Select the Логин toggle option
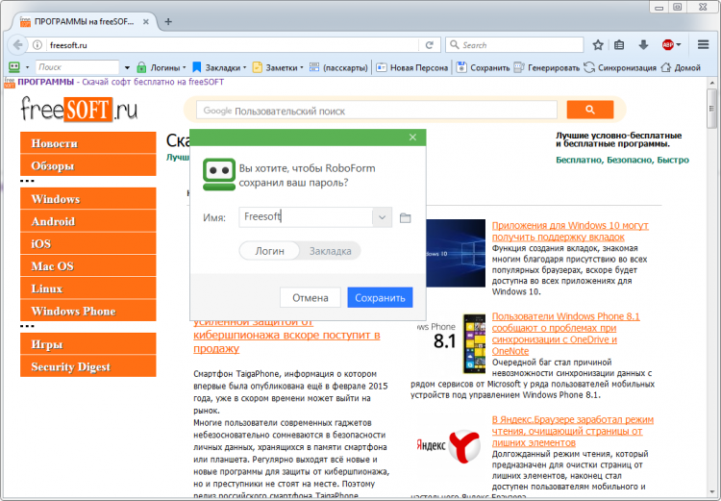 (269, 251)
